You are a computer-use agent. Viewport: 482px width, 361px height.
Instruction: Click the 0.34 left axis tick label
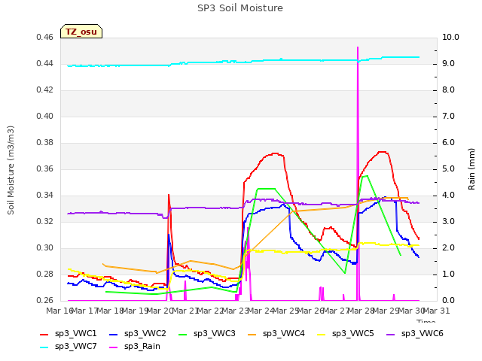(x=45, y=196)
